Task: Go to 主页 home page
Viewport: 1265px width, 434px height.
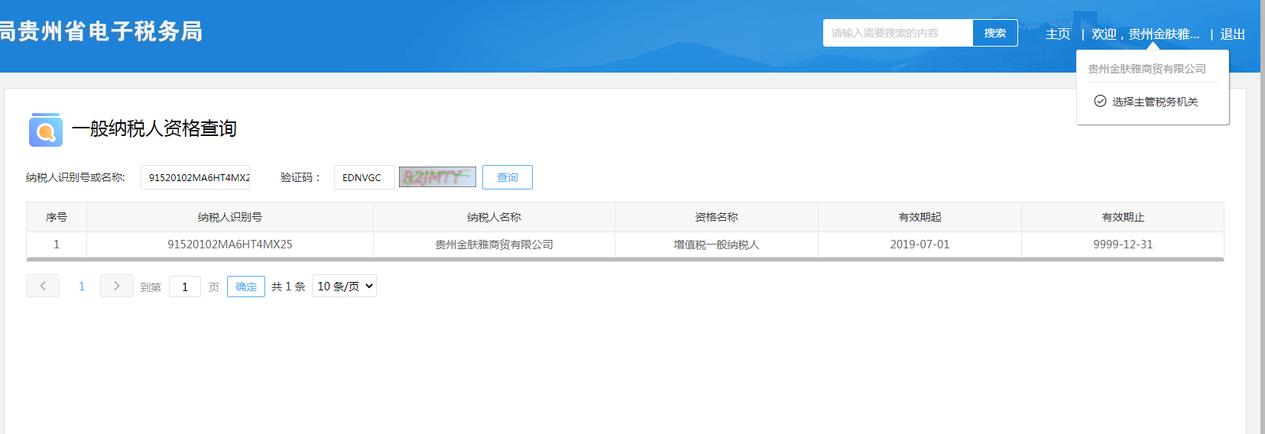Action: [1057, 34]
